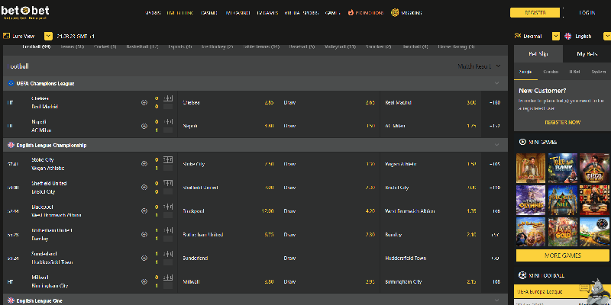
Task: Show pitch tracker for Stoke City match
Action: (x=168, y=159)
